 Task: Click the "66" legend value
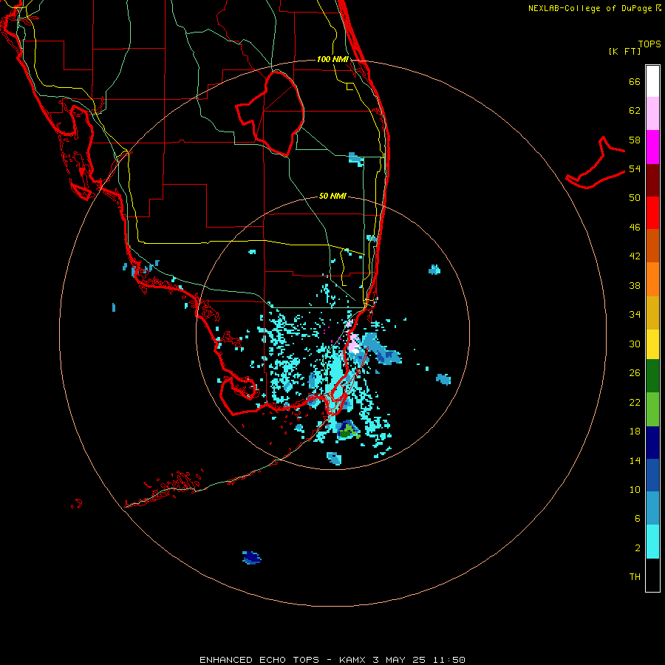(x=635, y=81)
